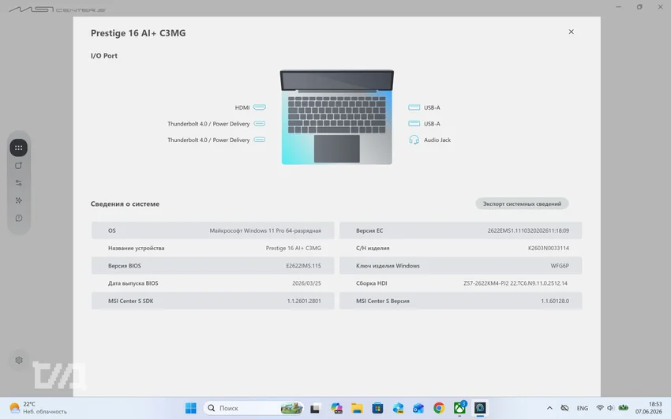Screen dimensions: 671x419
Task: Click the MSI Center S logo
Action: click(57, 9)
